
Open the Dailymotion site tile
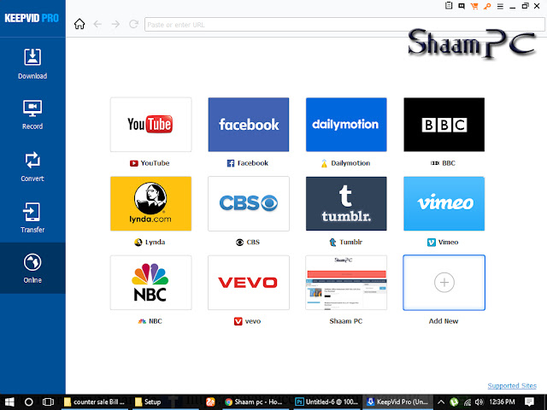tap(346, 125)
